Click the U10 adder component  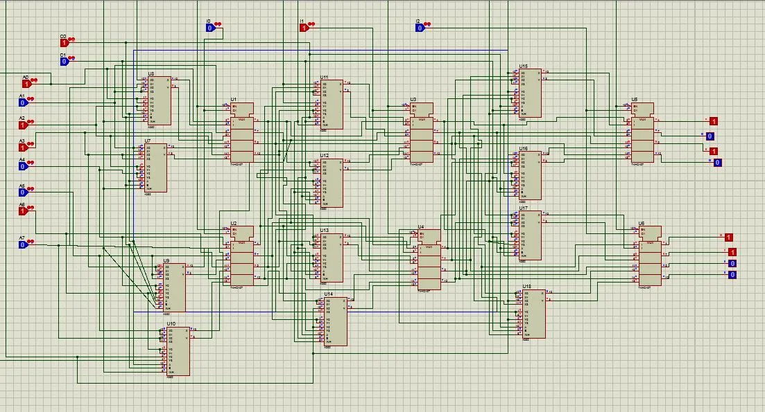click(x=178, y=352)
